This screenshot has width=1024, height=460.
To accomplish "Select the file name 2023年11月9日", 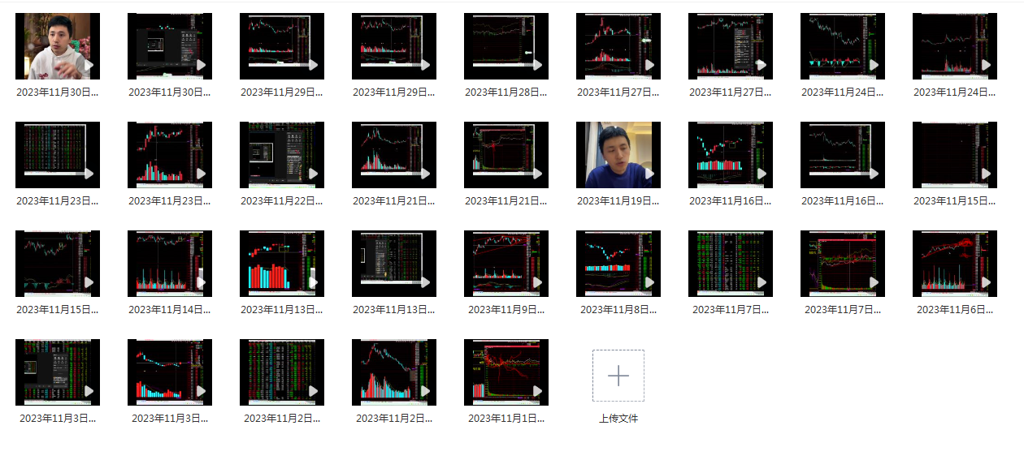I will coord(506,309).
